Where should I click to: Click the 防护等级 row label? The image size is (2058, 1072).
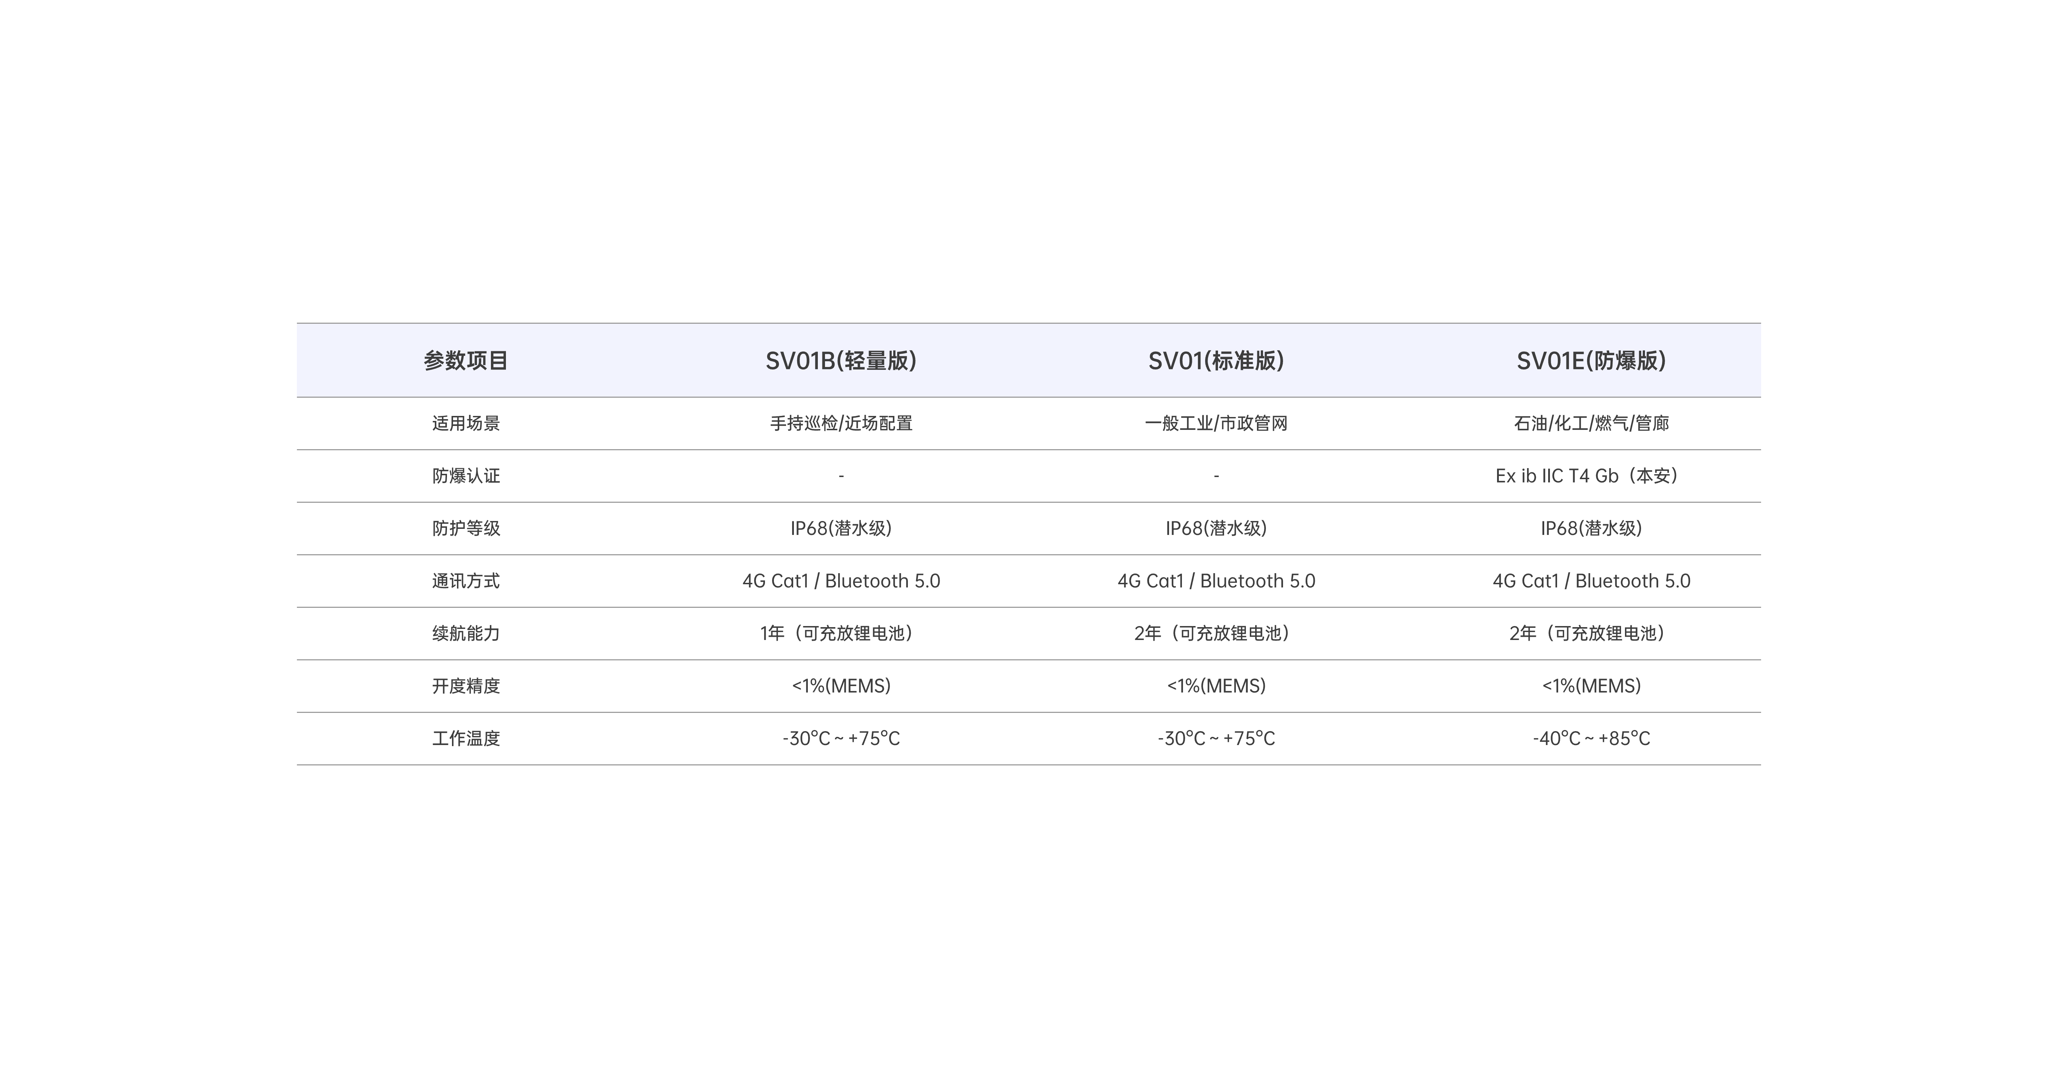point(466,529)
